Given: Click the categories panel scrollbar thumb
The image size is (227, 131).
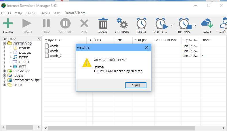Looking at the screenshot, I should click(20, 127).
